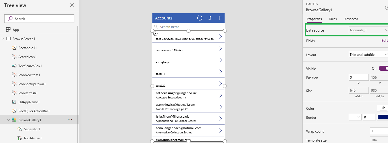
Task: Toggle the Visible switch
Action: [383, 69]
